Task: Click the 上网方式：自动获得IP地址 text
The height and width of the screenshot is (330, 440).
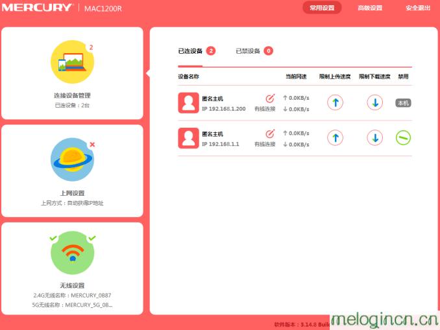Action: coord(72,203)
